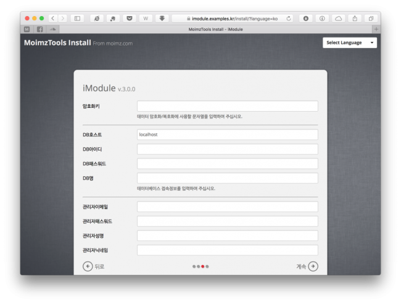
Task: Click the Safari back navigation arrow
Action: [53, 18]
